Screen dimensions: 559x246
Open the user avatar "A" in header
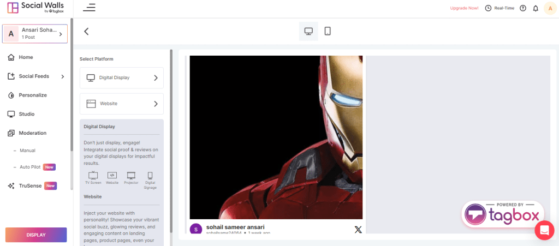(x=550, y=8)
